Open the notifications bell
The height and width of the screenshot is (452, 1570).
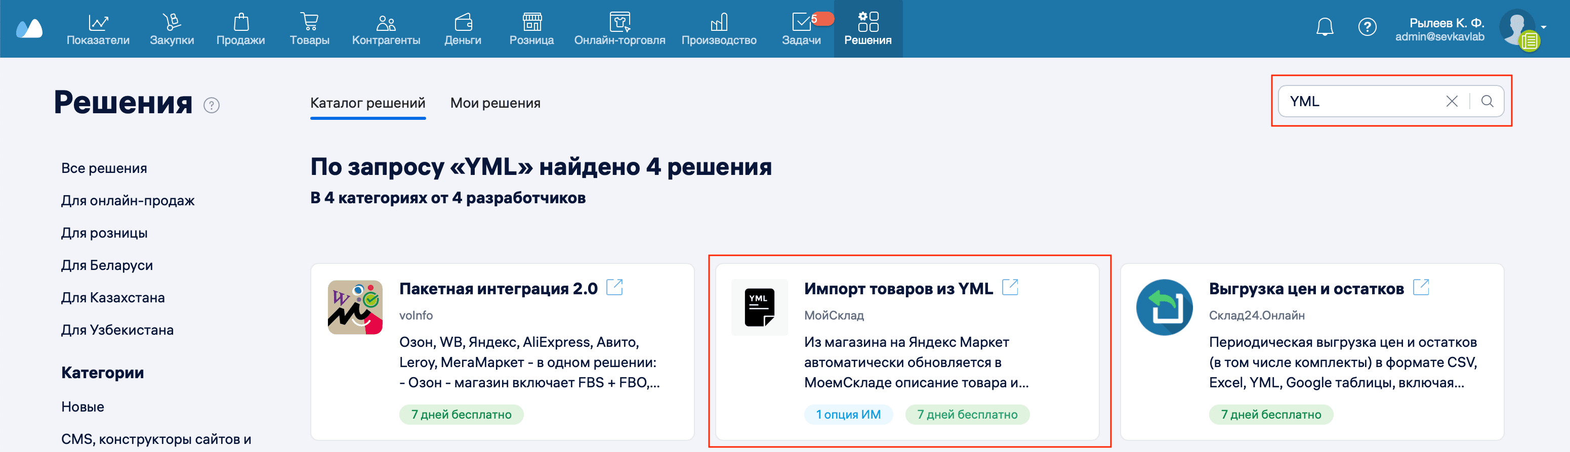point(1325,27)
